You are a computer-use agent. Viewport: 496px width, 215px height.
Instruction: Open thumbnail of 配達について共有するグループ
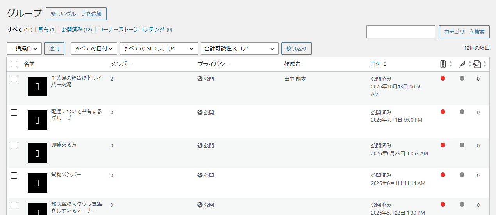pos(37,120)
